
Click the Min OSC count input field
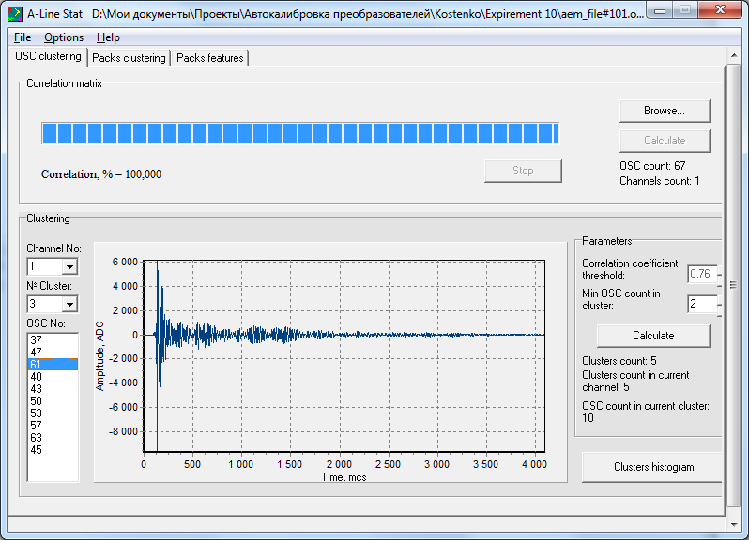click(x=702, y=304)
